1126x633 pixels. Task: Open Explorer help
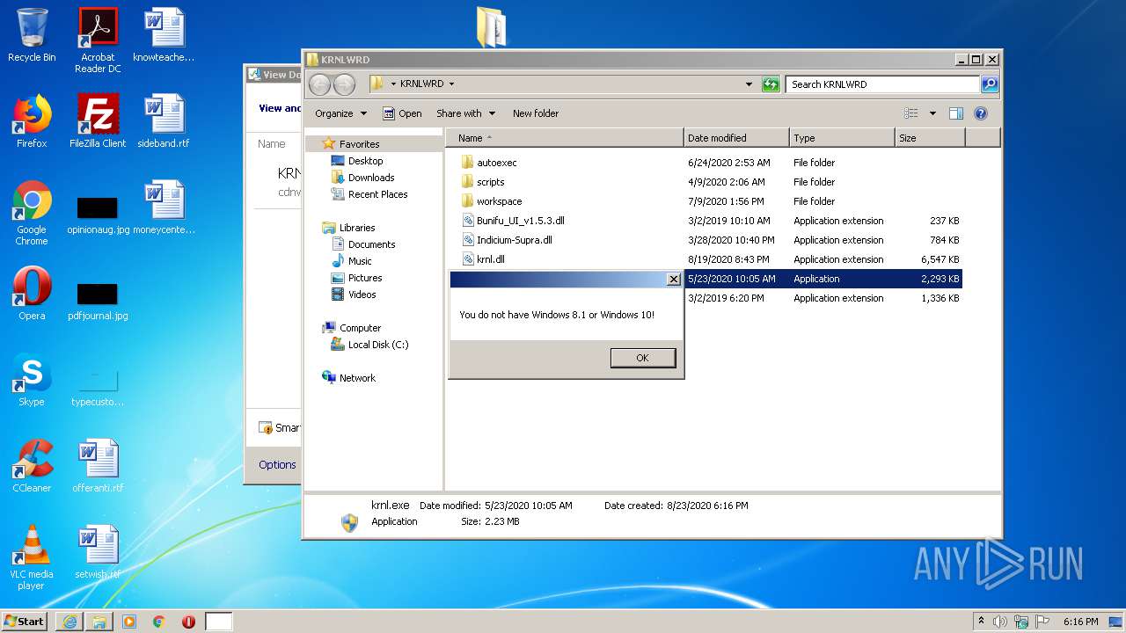pos(981,113)
